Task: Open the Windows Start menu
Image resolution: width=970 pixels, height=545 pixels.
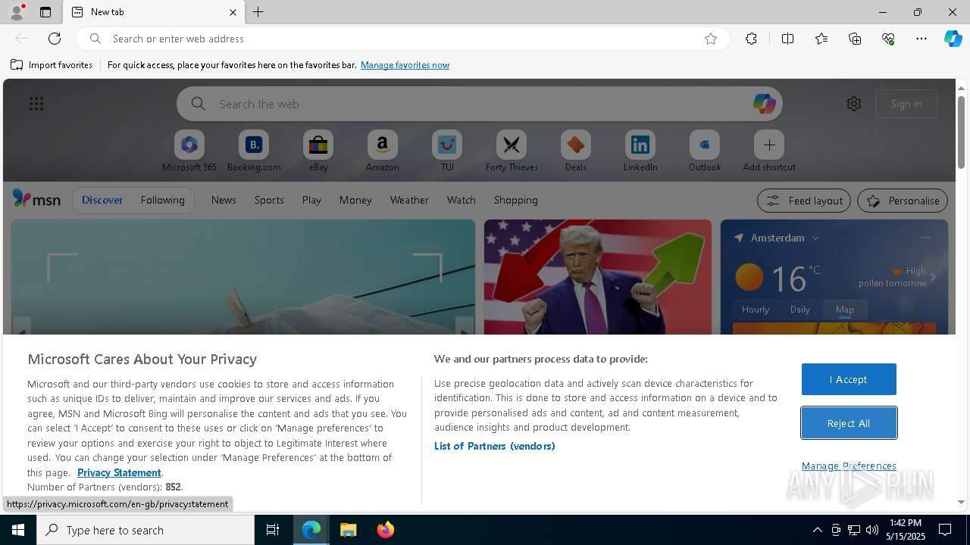Action: coord(18,530)
